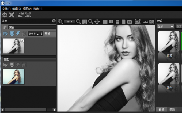The height and width of the screenshot is (113, 182).
Task: Toggle the magnifier loupe window
Action: (x=152, y=22)
